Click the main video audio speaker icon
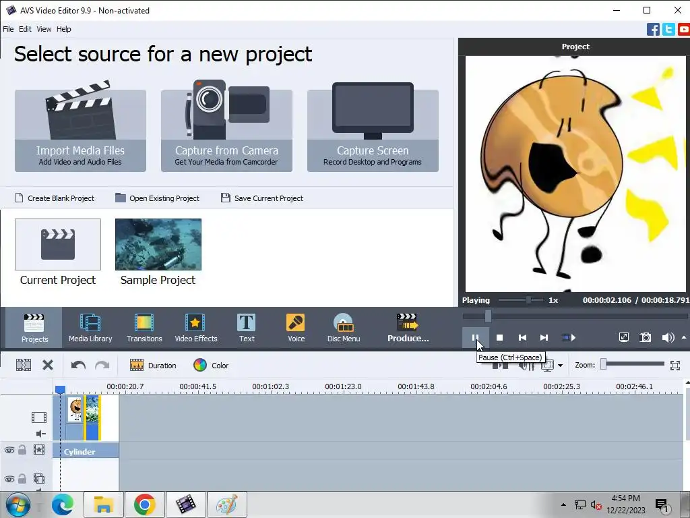Viewport: 690px width, 518px height. (x=40, y=434)
